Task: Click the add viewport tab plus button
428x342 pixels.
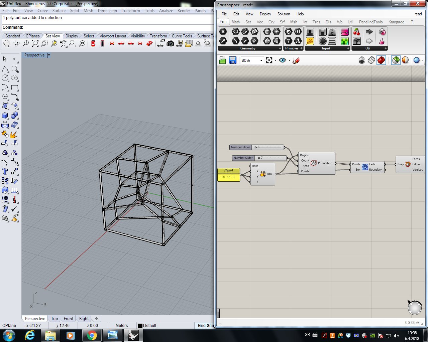Action: point(97,319)
